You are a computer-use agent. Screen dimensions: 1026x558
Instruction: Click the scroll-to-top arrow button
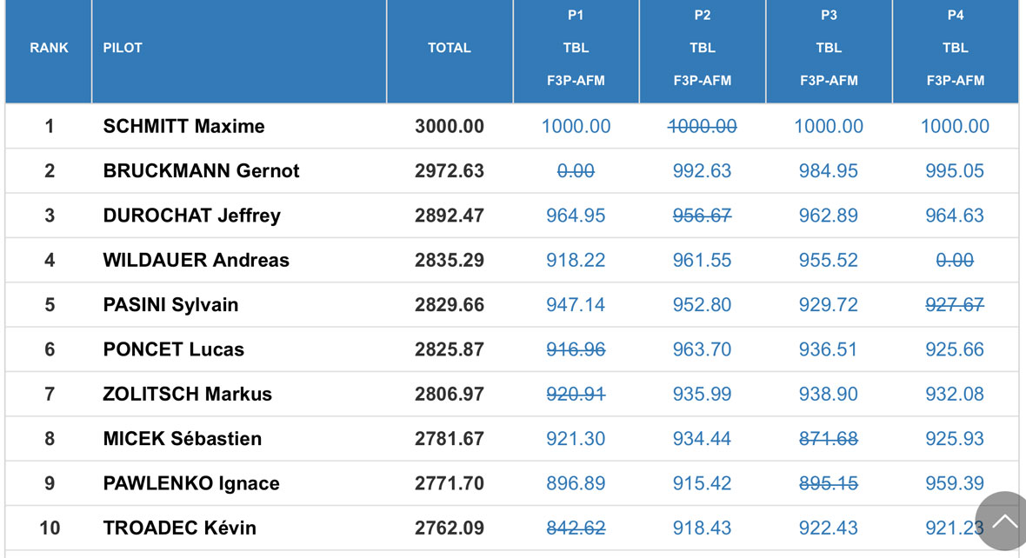[1003, 521]
